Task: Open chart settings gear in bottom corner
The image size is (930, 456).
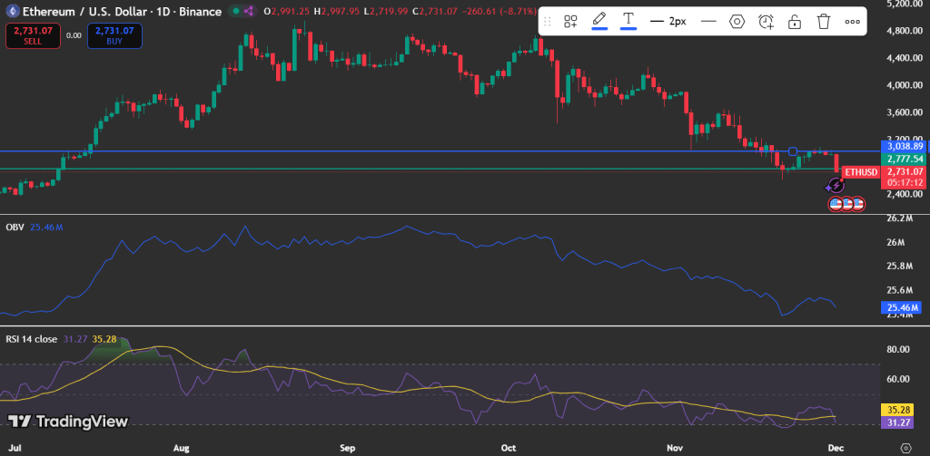Action: coord(906,447)
